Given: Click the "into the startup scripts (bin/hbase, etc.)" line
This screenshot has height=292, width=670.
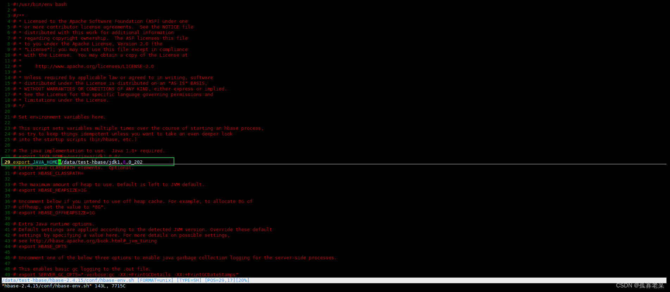Looking at the screenshot, I should (75, 139).
